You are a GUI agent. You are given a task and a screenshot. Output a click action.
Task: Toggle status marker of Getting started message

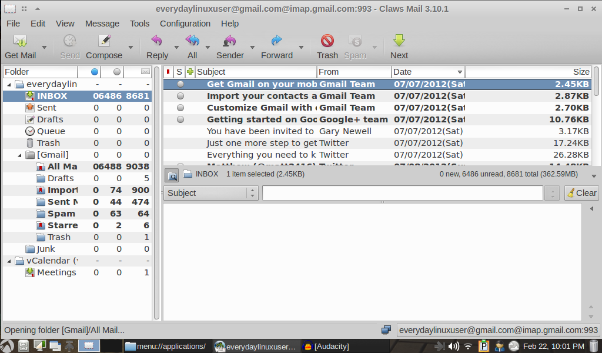click(180, 119)
